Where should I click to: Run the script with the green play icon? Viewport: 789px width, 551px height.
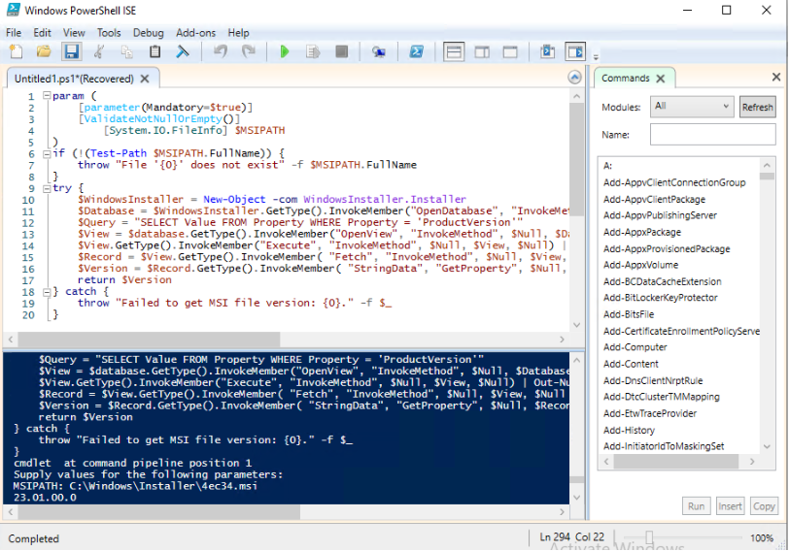(285, 51)
